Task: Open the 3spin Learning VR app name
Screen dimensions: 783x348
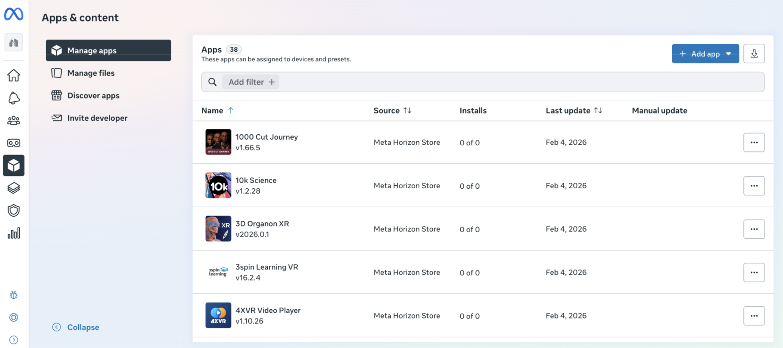Action: coord(267,267)
